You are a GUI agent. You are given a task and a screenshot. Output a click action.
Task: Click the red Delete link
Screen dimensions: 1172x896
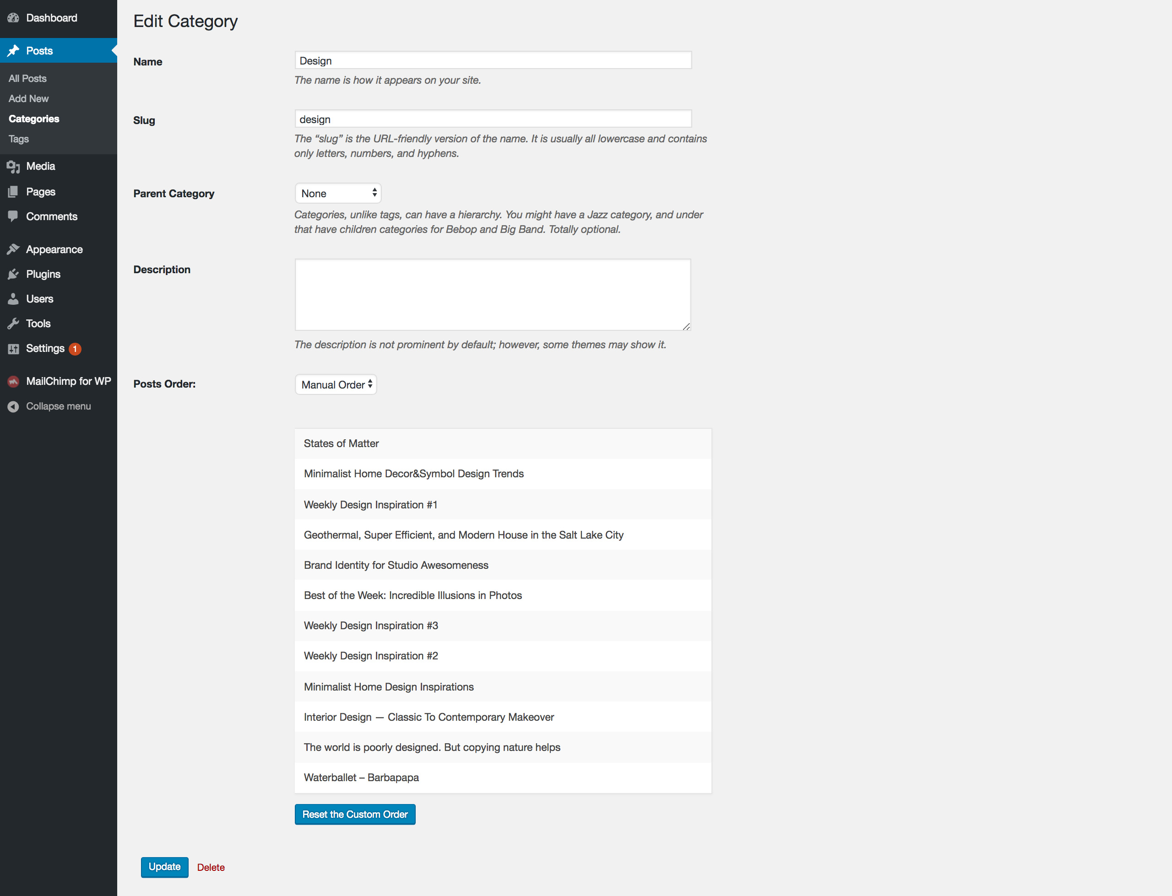(x=211, y=868)
